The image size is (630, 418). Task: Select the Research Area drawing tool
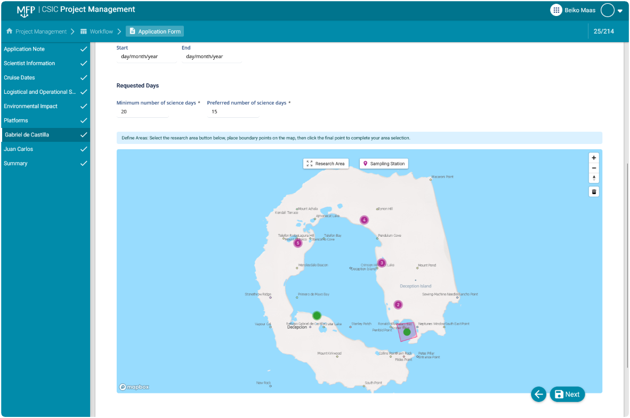click(x=326, y=164)
